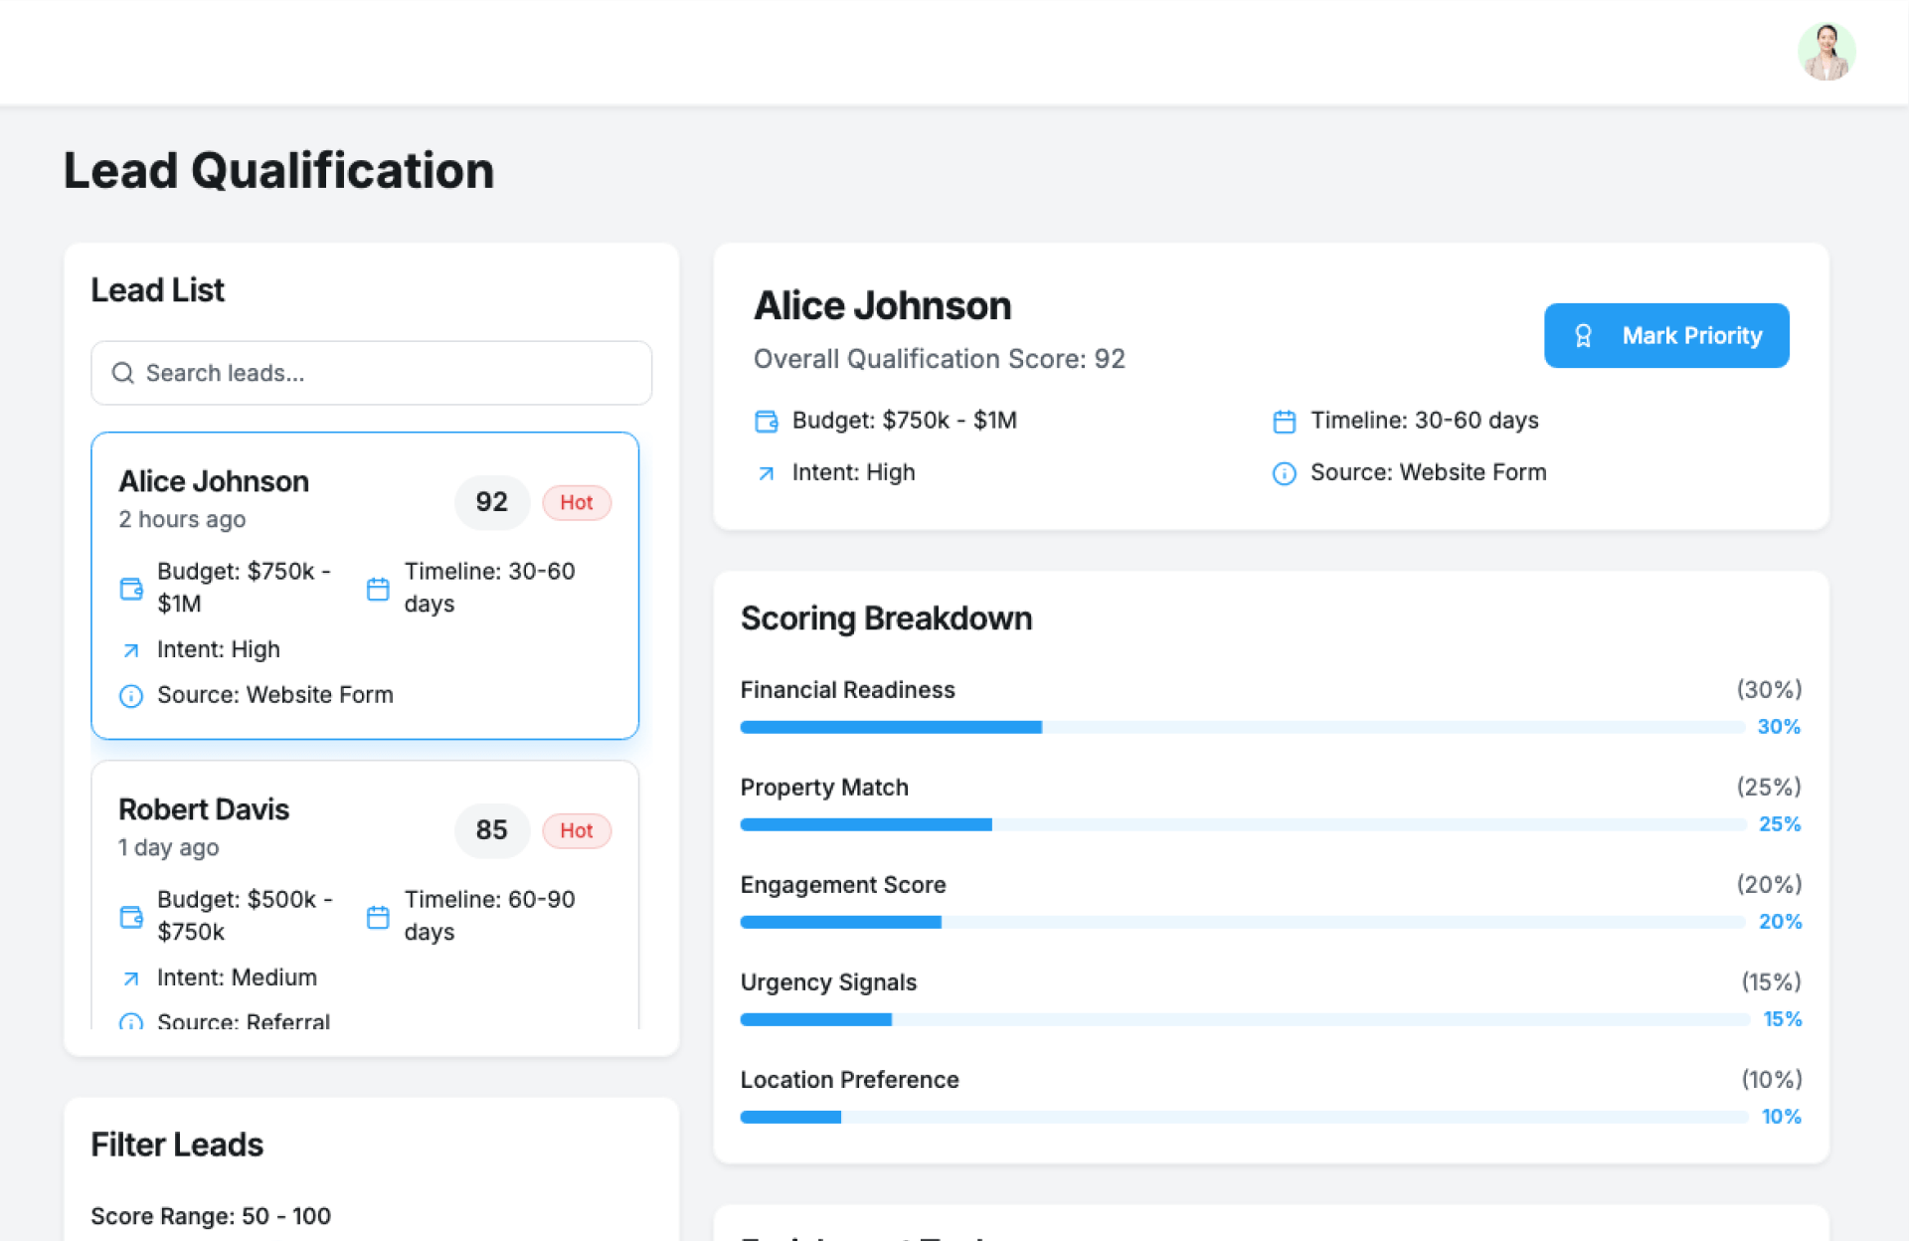Click the wallet icon in Alice's detail panel
The image size is (1909, 1241).
click(766, 422)
